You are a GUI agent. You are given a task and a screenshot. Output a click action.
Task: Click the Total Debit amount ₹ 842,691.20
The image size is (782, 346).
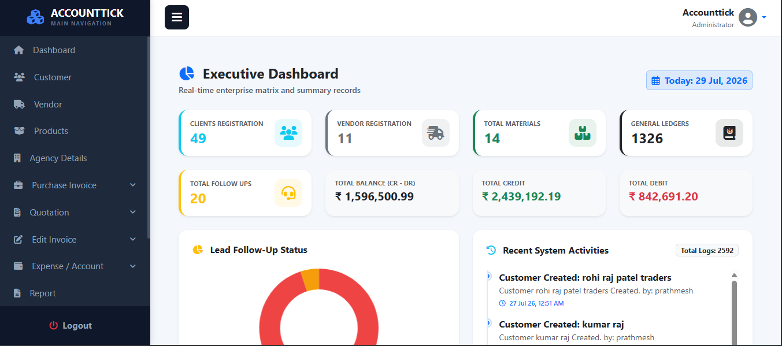pyautogui.click(x=664, y=196)
